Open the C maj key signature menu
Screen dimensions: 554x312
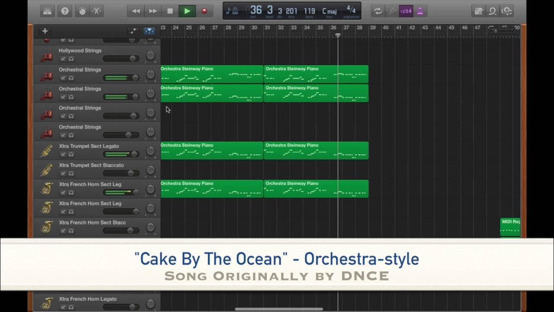pos(329,11)
